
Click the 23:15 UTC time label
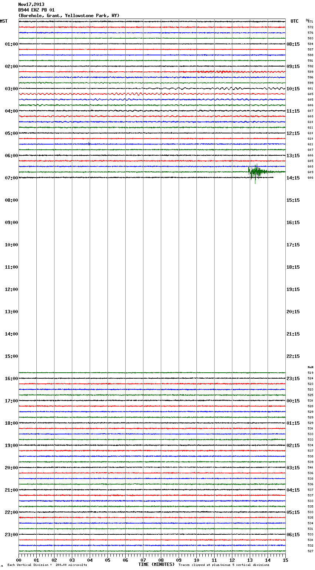click(x=293, y=379)
